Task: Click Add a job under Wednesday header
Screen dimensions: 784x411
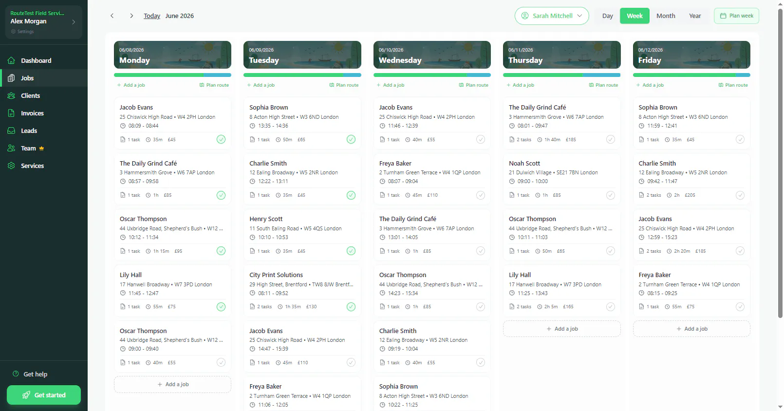Action: point(391,85)
